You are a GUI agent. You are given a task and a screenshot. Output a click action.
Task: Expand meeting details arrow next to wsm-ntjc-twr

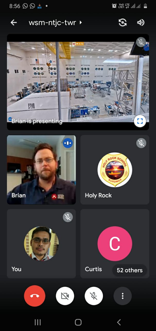coord(81,22)
